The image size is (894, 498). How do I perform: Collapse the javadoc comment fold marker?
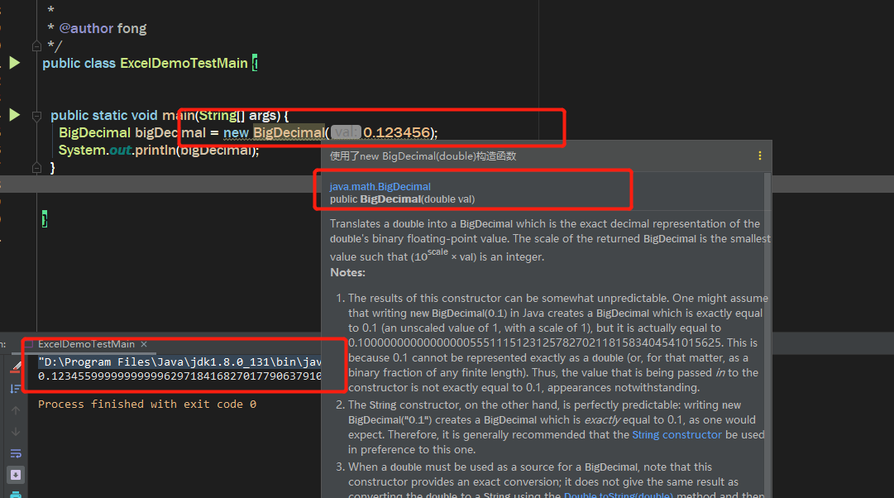point(36,45)
